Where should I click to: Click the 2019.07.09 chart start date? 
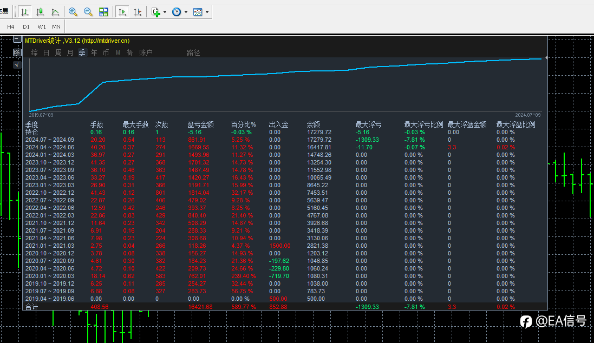[x=41, y=115]
